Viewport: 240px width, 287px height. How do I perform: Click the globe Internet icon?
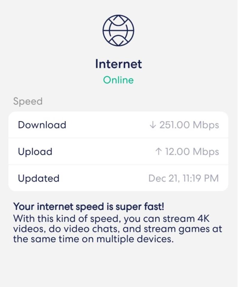119,30
